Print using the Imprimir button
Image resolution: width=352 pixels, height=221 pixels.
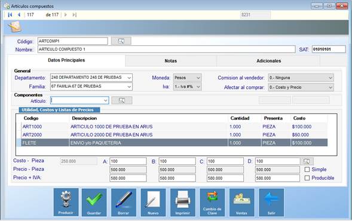click(x=183, y=202)
